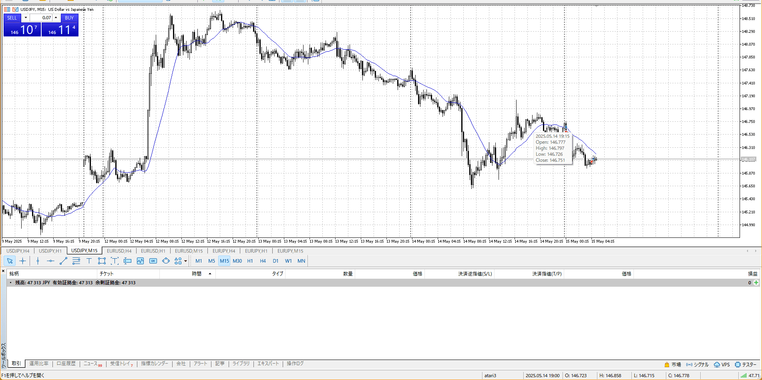
Task: Switch chart to H1 timeframe
Action: tap(250, 261)
